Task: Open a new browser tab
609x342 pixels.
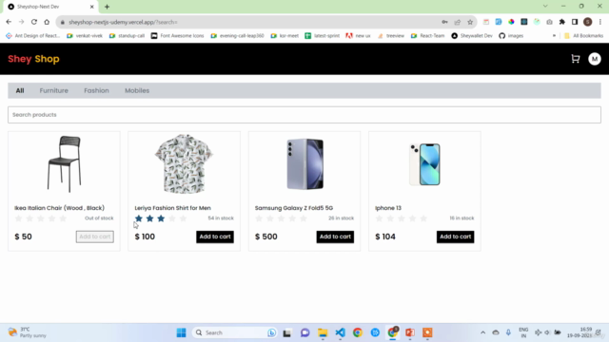Action: point(107,7)
